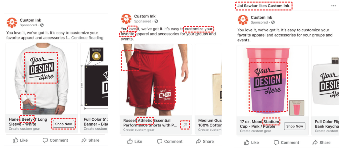Open the three-dots menu on the Jai Sawkar post
The image size is (347, 151).
point(333,6)
